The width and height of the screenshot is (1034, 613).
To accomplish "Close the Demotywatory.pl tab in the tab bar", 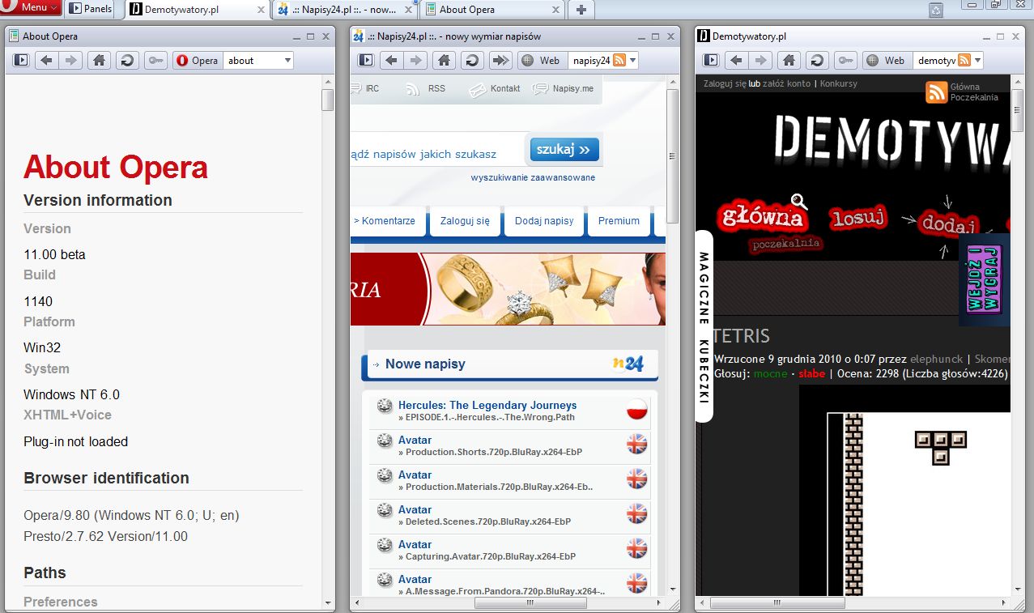I will pyautogui.click(x=259, y=10).
